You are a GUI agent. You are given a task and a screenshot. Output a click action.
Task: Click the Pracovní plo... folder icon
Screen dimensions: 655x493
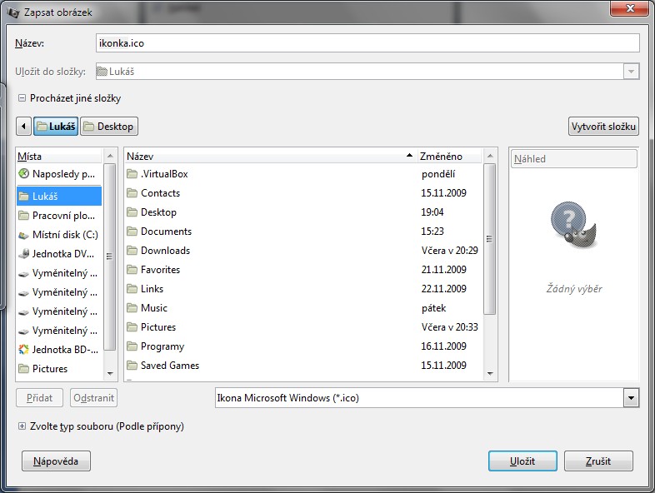pyautogui.click(x=24, y=216)
